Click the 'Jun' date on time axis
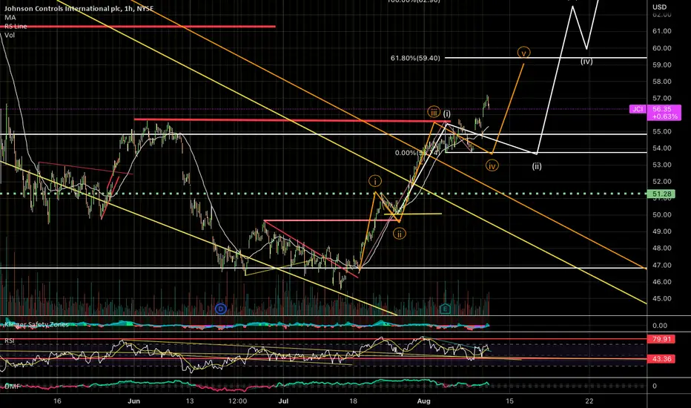The height and width of the screenshot is (408, 691). coord(133,401)
